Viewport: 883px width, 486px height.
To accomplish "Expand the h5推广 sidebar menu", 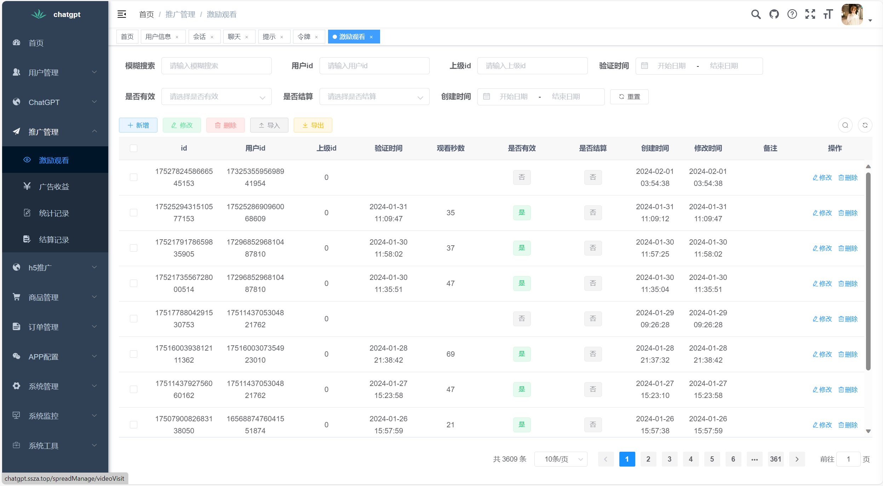I will click(55, 268).
